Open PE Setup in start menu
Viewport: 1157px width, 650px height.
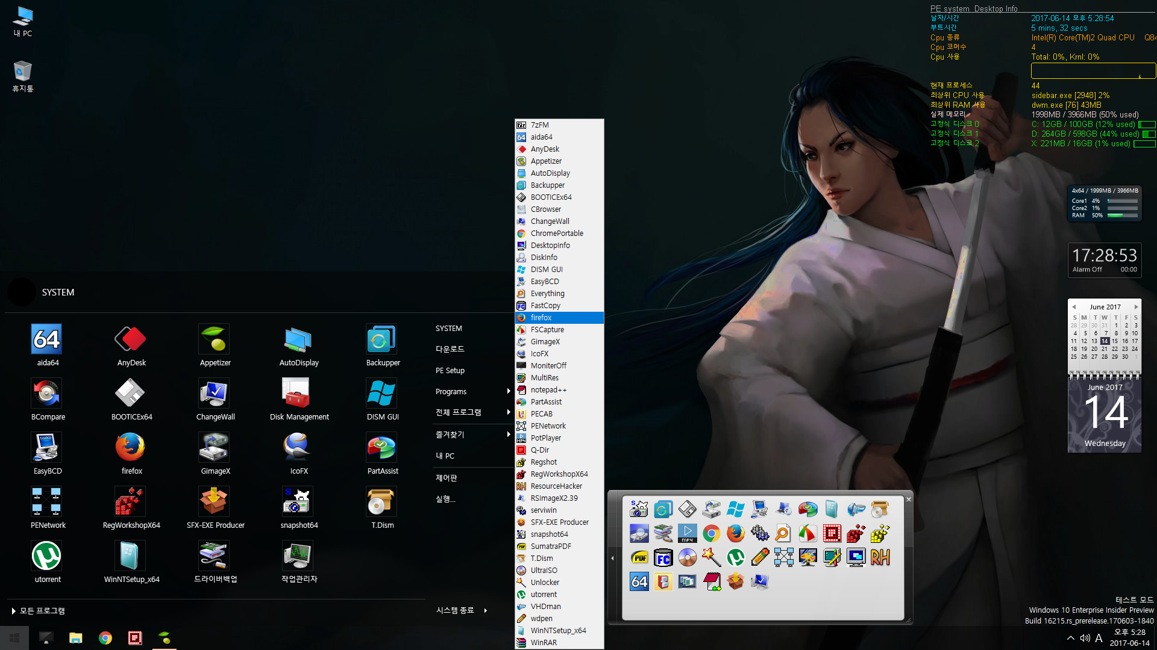click(x=450, y=371)
